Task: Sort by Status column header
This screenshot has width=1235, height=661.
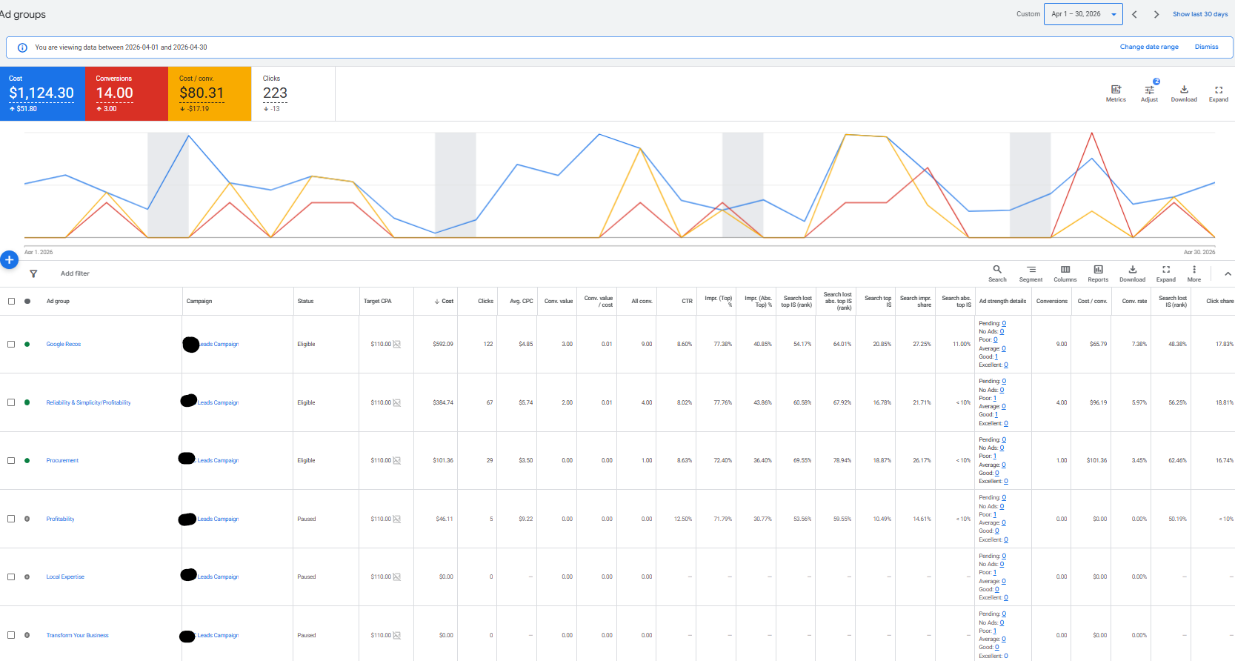Action: pyautogui.click(x=305, y=301)
